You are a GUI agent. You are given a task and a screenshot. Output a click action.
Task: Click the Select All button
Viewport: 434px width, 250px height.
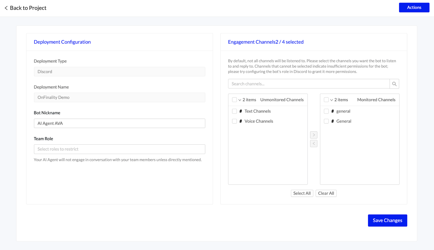tap(302, 193)
